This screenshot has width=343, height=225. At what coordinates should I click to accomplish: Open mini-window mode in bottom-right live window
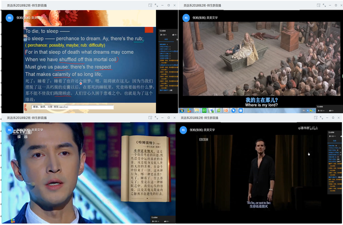point(316,118)
